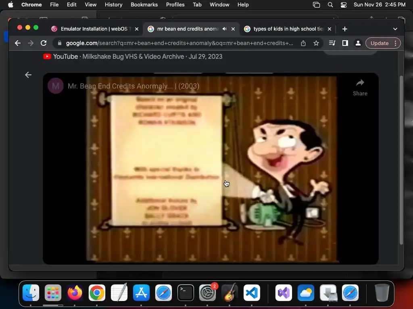This screenshot has width=413, height=309.
Task: Close the types of kids tab
Action: click(x=330, y=29)
